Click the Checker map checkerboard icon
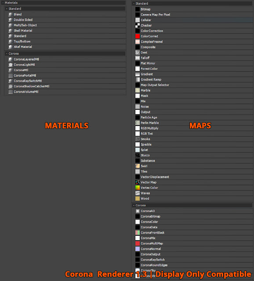This screenshot has height=281, width=254. tap(138, 25)
